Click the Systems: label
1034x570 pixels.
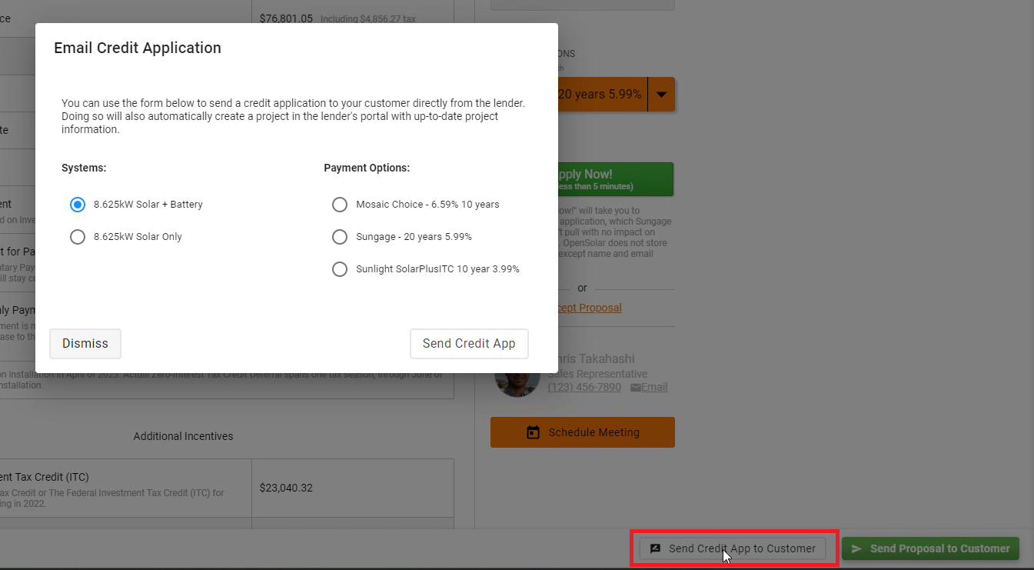84,168
